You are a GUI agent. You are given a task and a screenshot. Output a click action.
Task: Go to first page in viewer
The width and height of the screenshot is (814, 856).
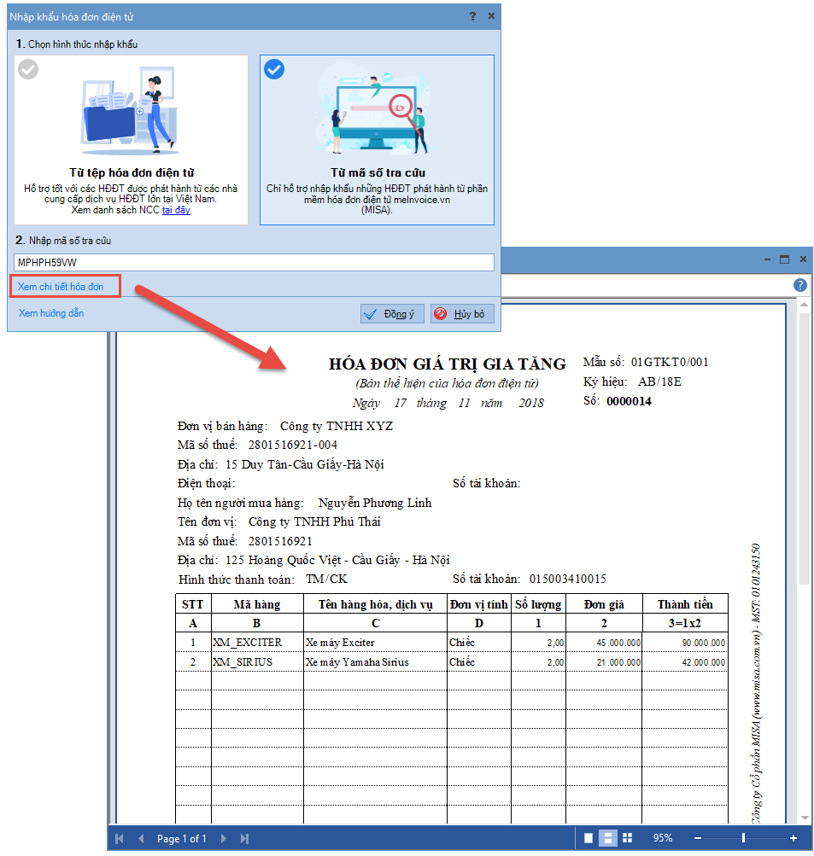point(120,839)
